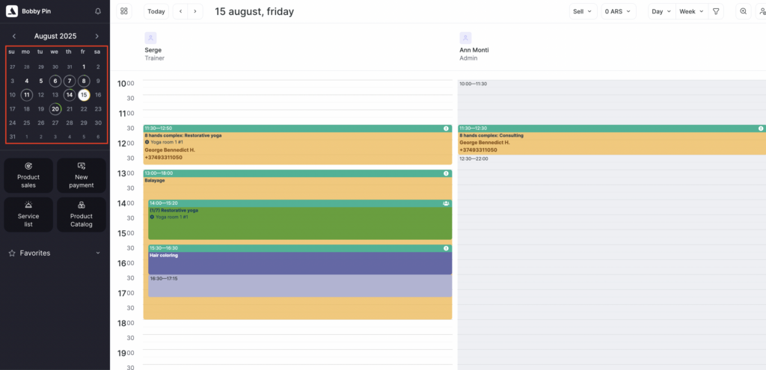Click the zoom-in magnifier icon
The image size is (766, 370).
click(x=743, y=11)
